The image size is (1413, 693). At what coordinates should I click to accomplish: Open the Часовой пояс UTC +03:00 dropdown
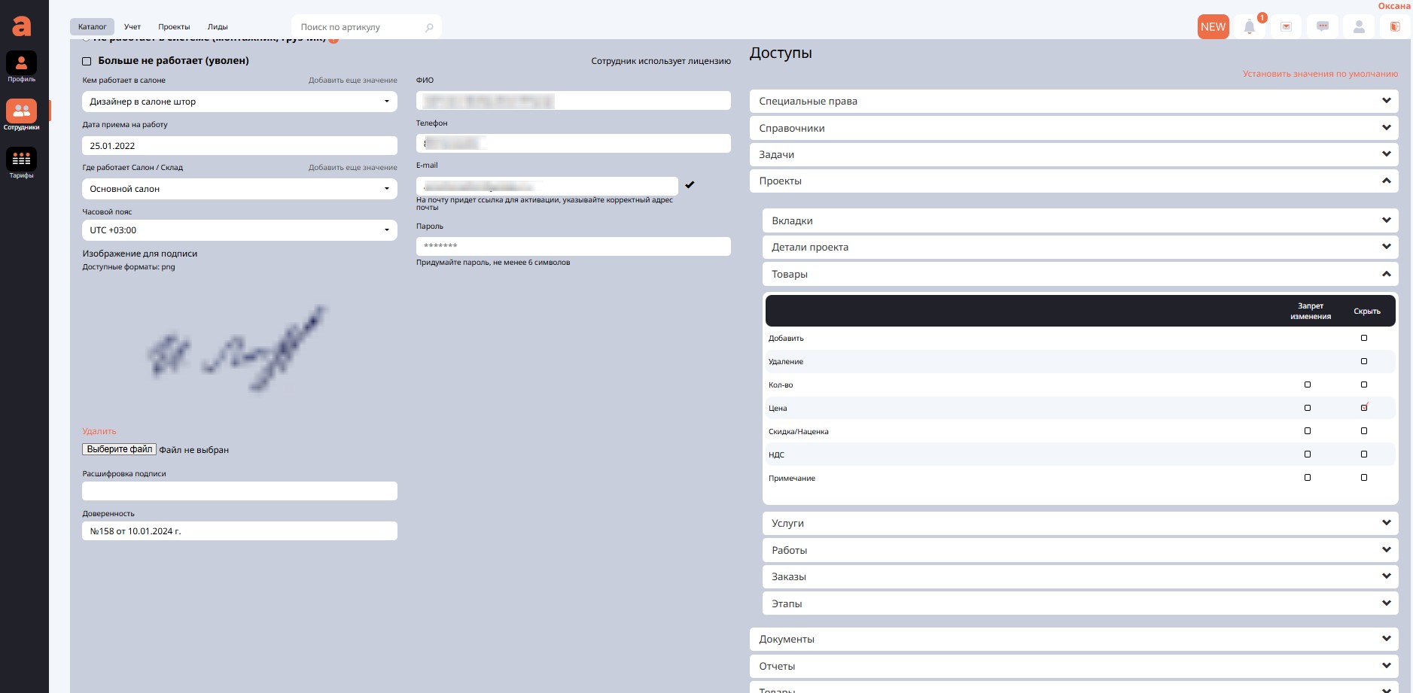click(239, 230)
